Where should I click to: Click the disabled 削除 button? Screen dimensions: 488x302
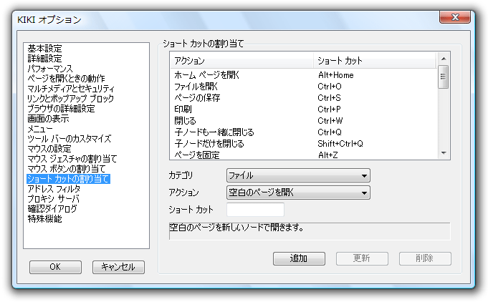(425, 258)
